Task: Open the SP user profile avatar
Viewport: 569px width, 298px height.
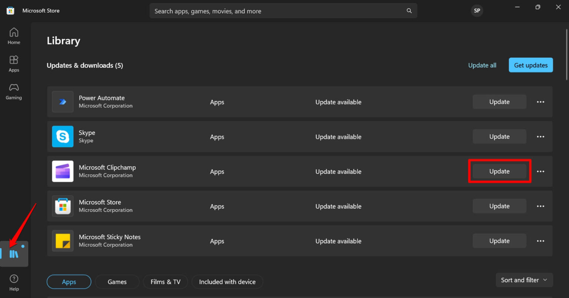Action: 477,11
